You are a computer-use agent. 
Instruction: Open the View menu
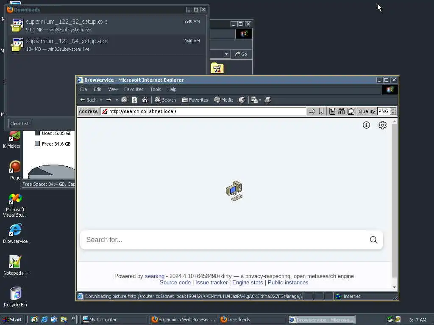[113, 89]
